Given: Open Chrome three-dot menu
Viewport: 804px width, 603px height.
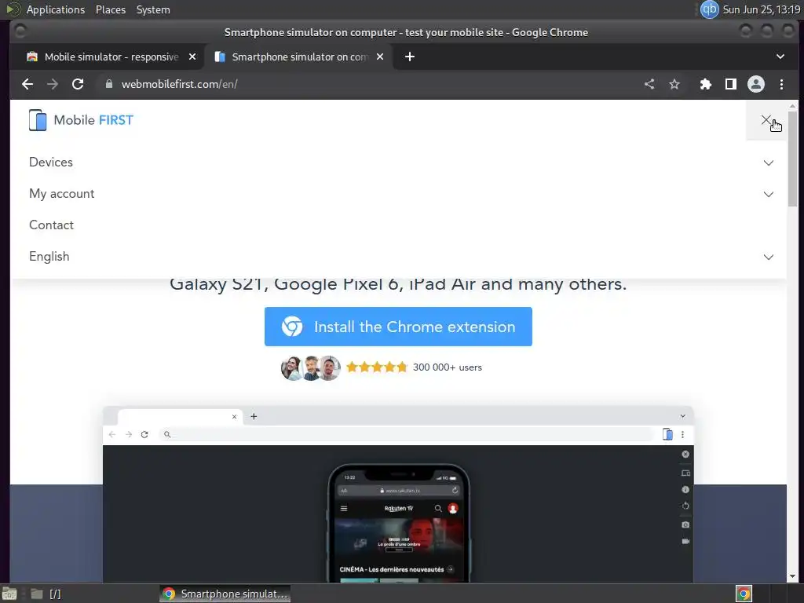Looking at the screenshot, I should pos(781,84).
